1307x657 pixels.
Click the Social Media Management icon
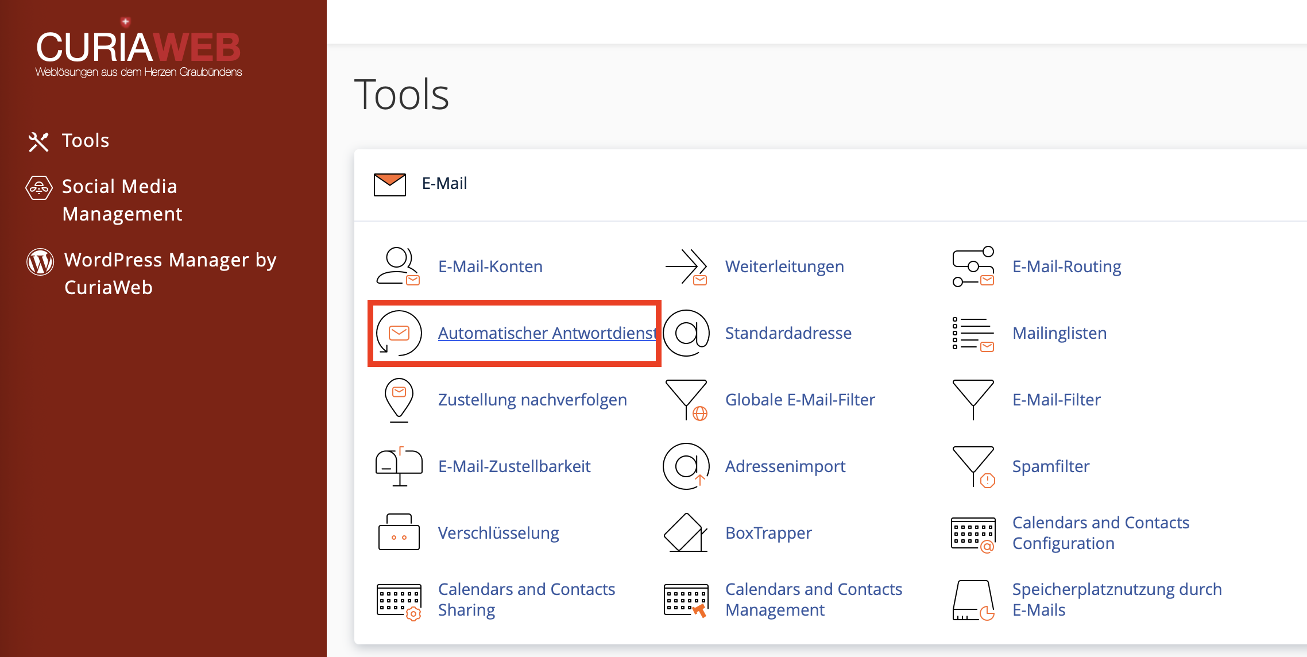click(39, 188)
